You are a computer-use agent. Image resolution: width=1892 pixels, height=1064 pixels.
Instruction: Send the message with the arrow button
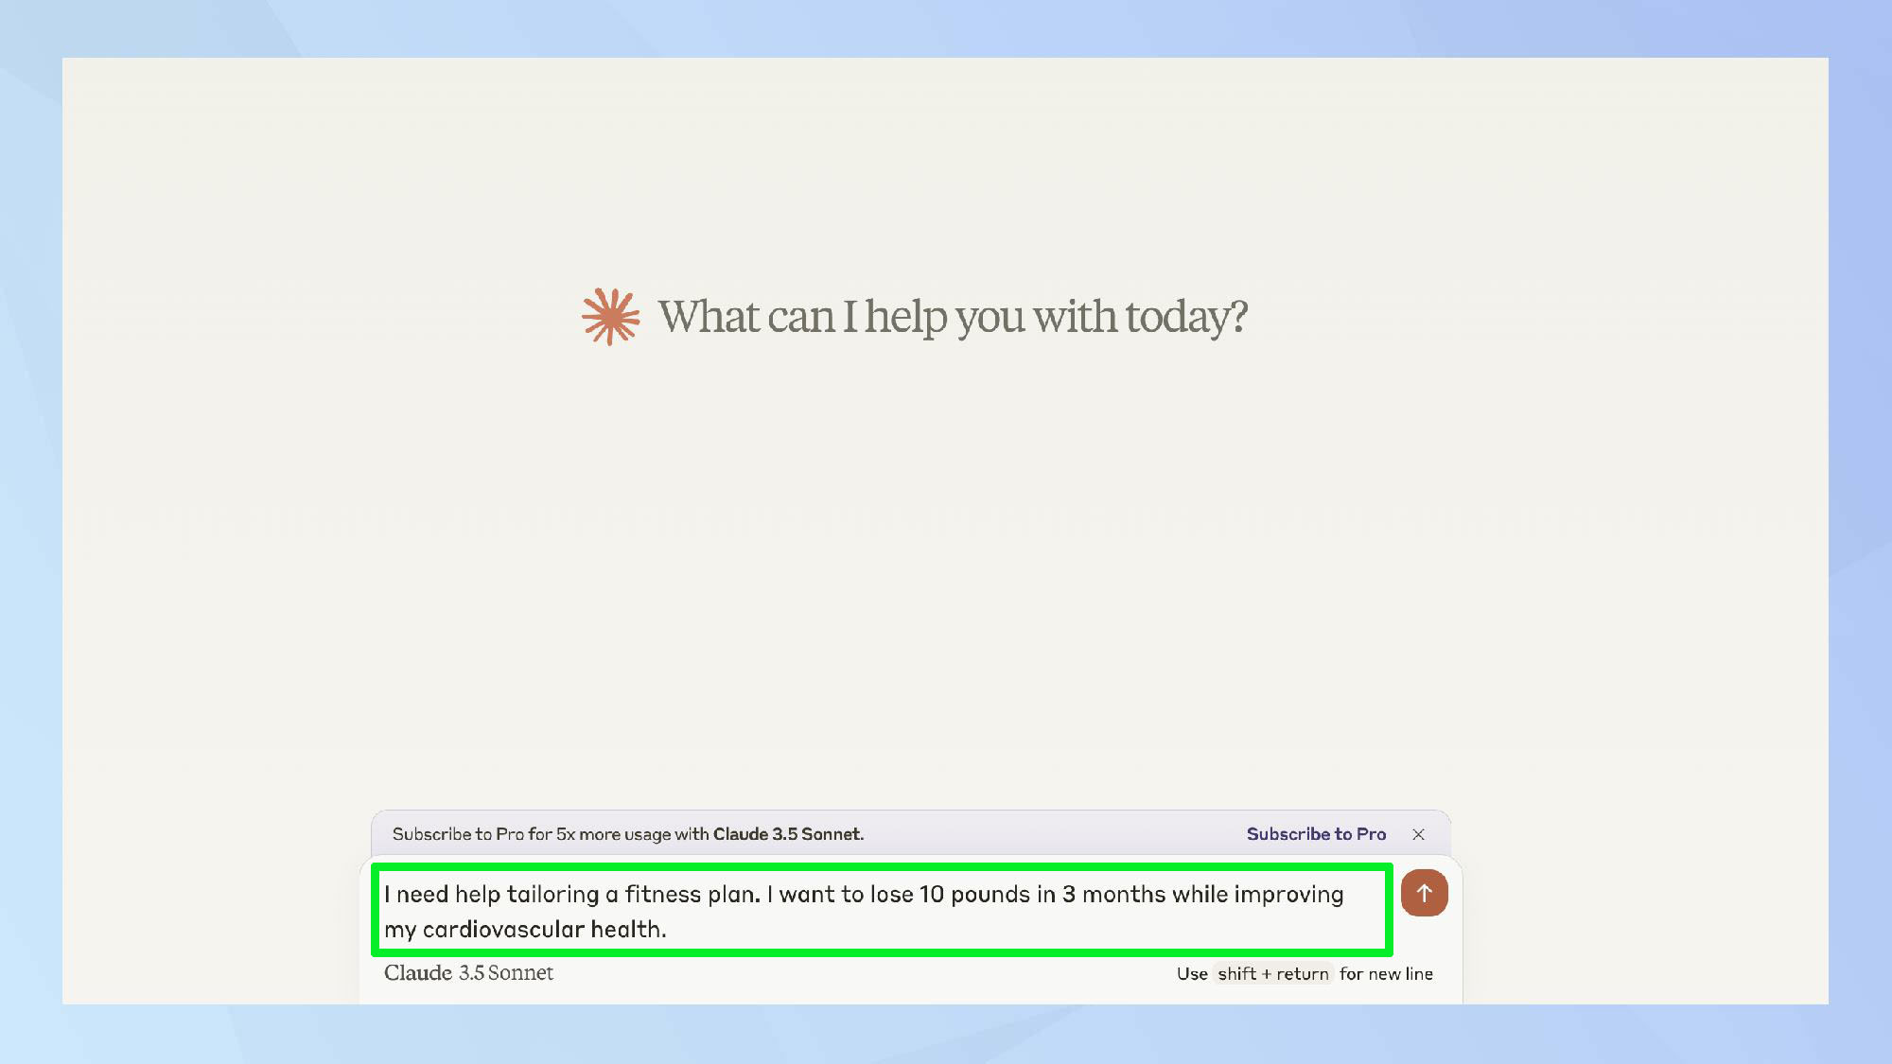(1424, 893)
